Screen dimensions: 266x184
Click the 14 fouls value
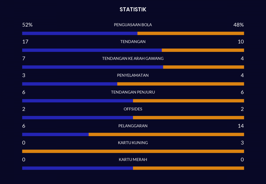click(241, 126)
